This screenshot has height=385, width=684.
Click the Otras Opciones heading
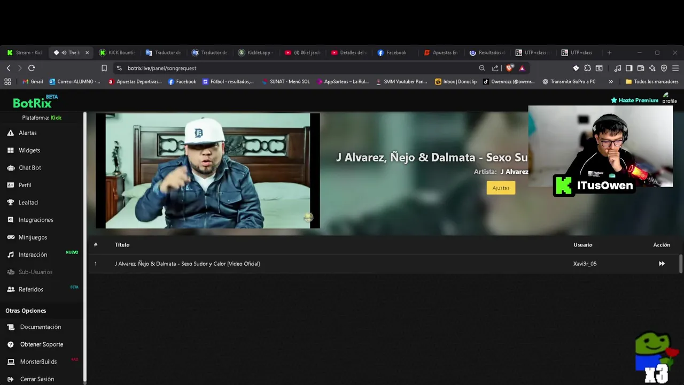click(x=26, y=311)
